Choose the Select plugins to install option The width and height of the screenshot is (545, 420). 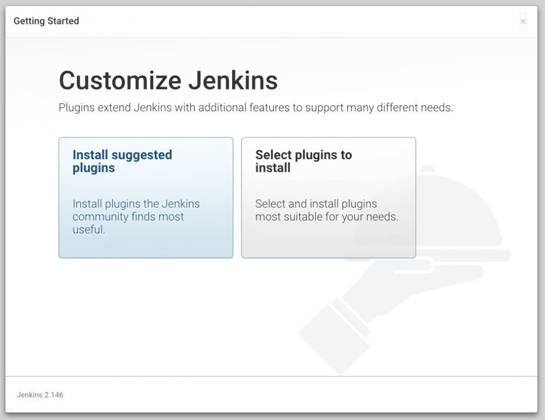pos(328,197)
